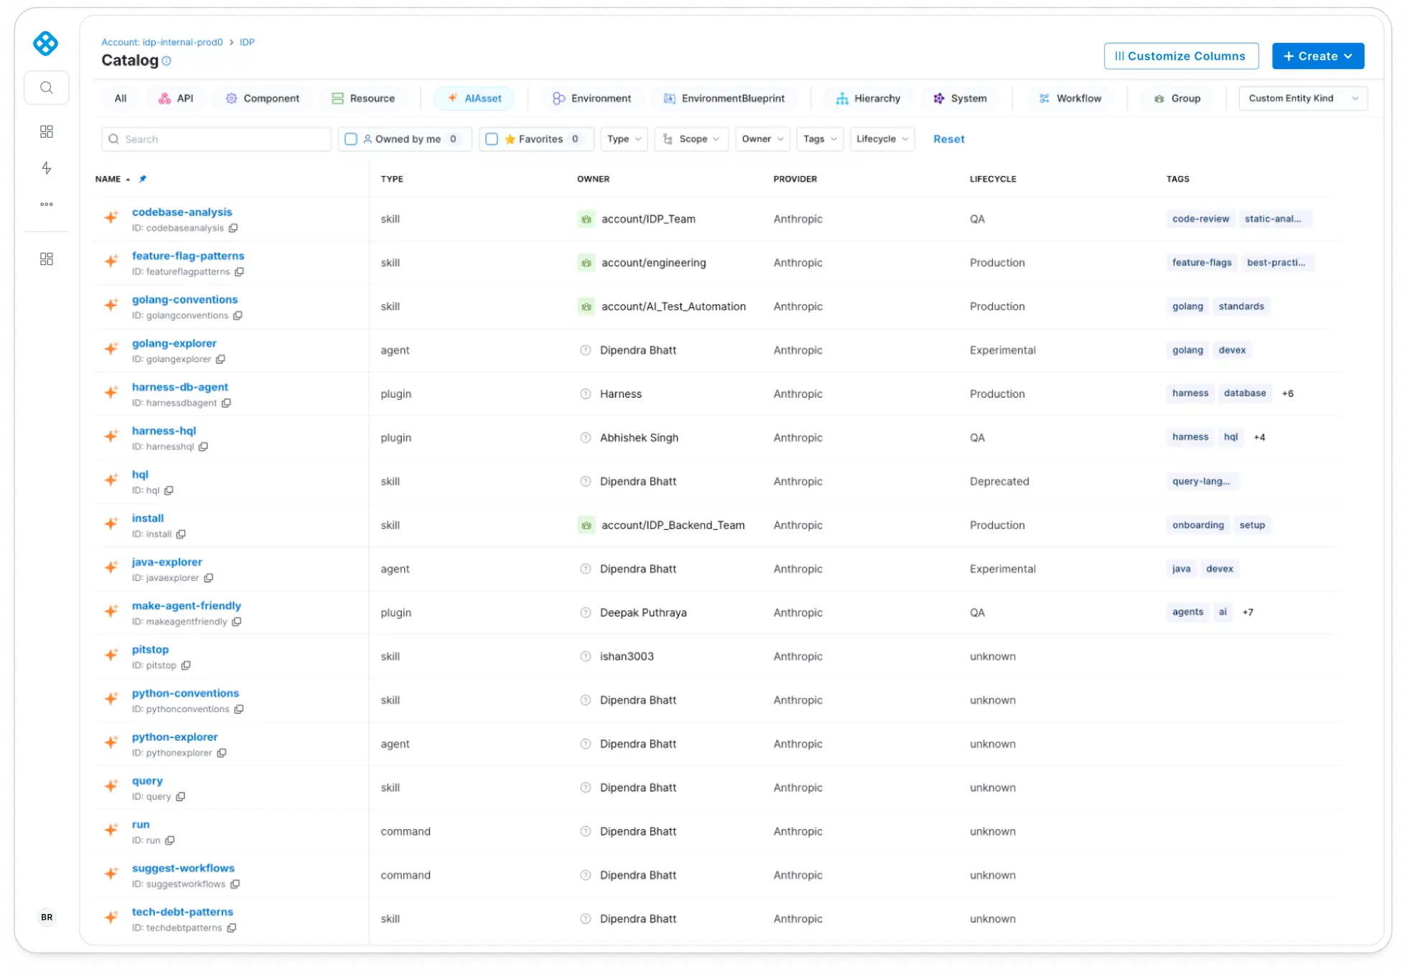Open the harness-db-agent entity link
Screen dimensions: 1407x975
pyautogui.click(x=180, y=388)
